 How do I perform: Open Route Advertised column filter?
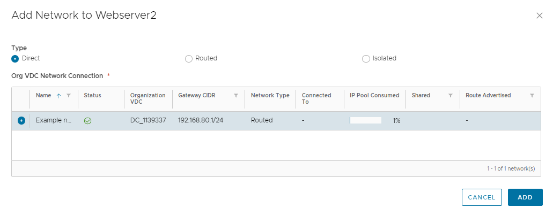[532, 95]
